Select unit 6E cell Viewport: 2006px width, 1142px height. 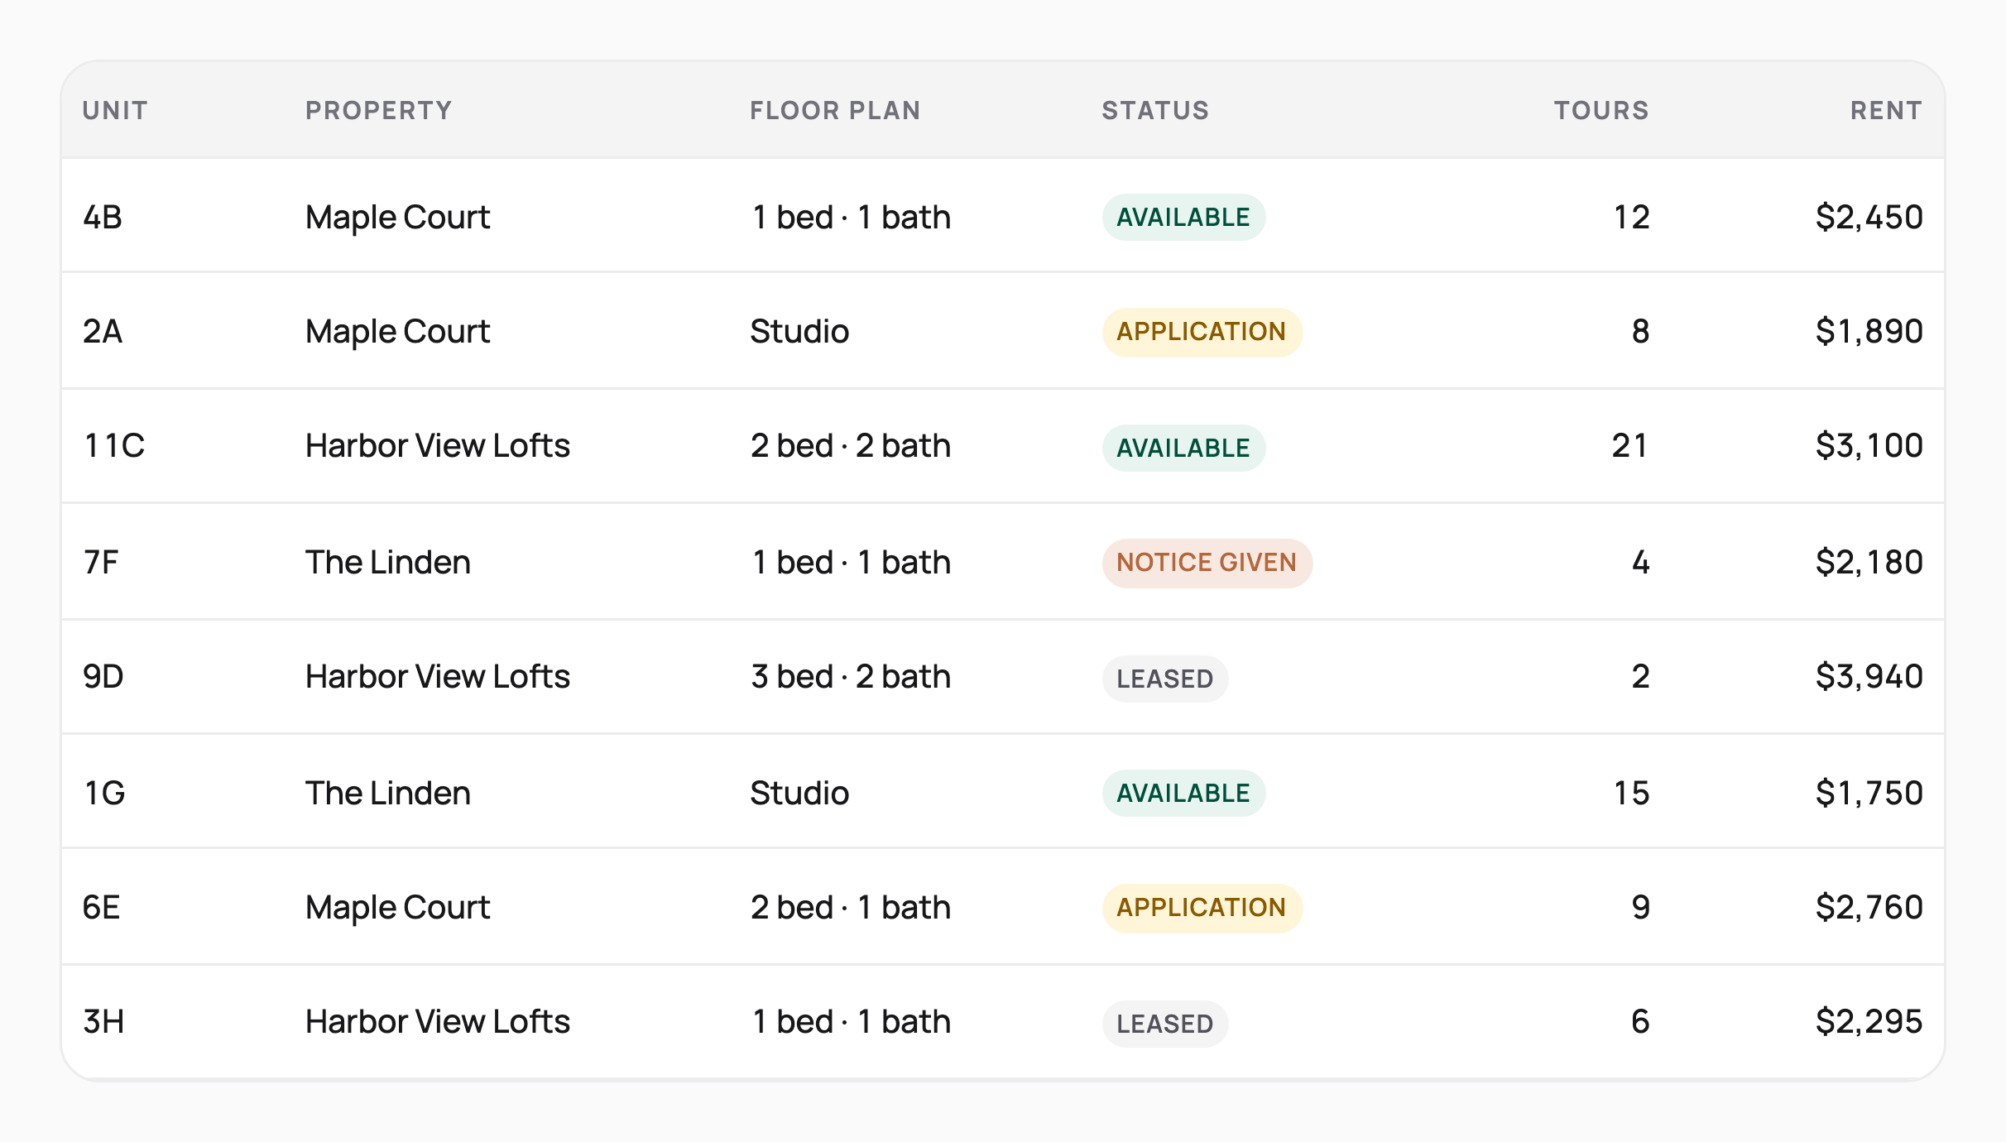102,907
